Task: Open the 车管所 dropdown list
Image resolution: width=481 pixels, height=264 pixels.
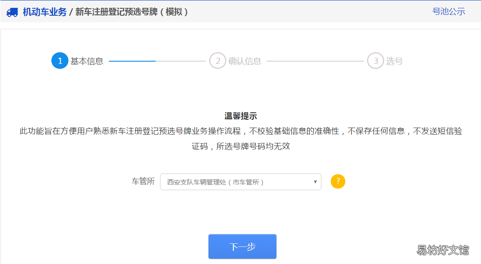Action: tap(240, 182)
